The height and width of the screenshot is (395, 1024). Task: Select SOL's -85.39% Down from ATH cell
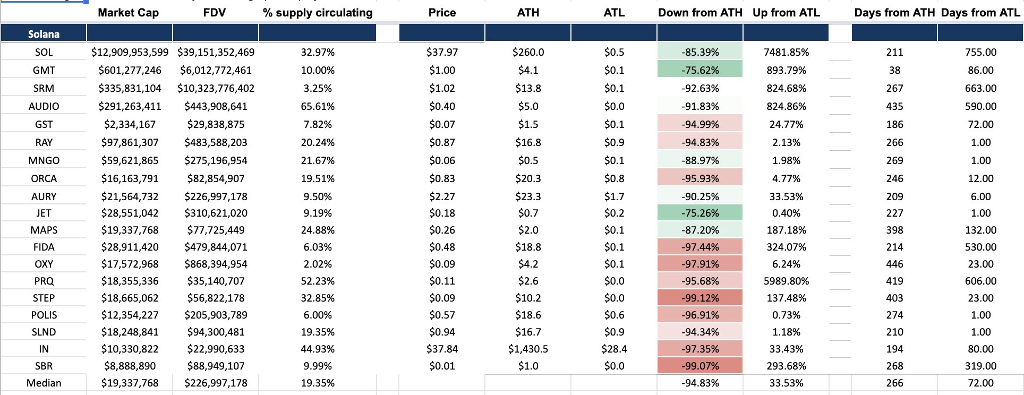pos(700,52)
